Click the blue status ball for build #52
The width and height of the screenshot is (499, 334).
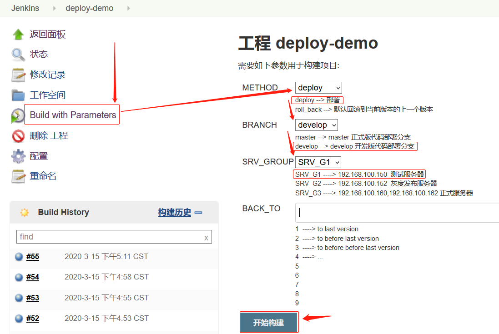19,318
